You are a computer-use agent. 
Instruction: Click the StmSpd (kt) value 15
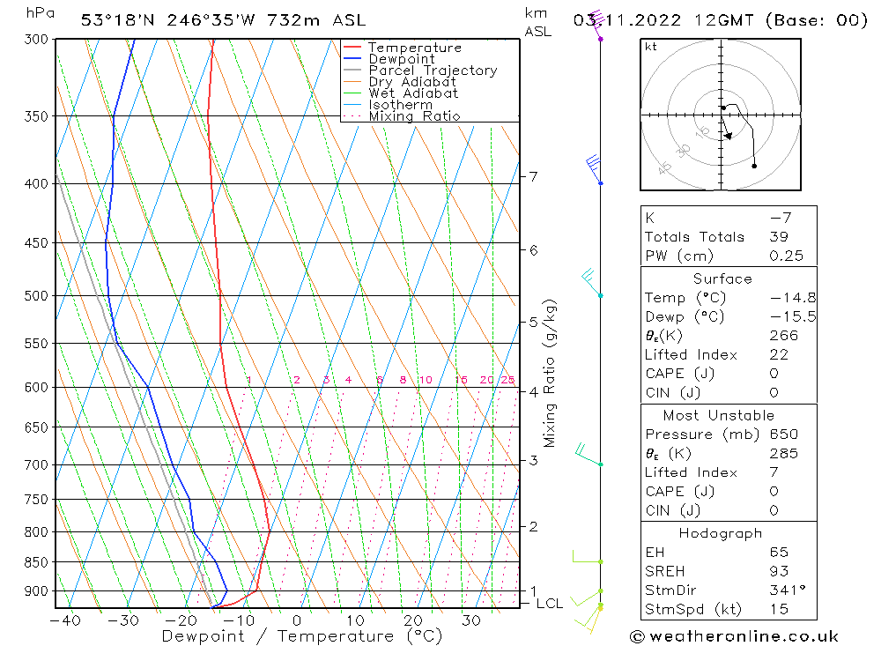coord(779,609)
